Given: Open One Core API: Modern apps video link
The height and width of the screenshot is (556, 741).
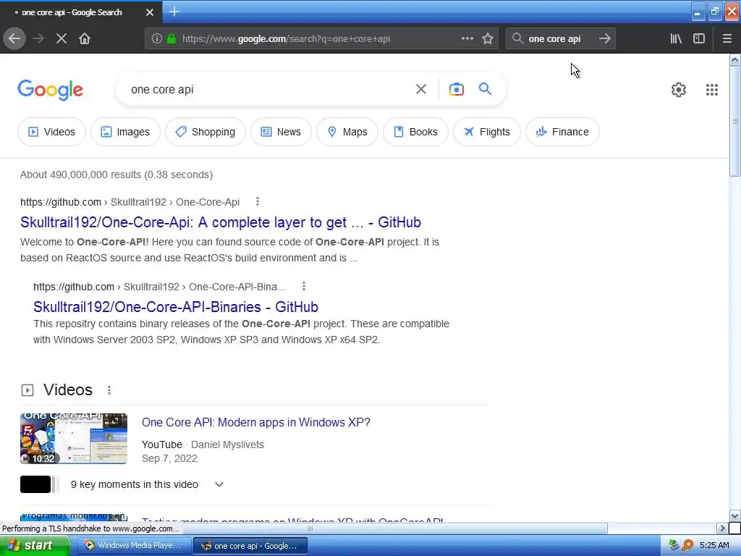Looking at the screenshot, I should (256, 422).
